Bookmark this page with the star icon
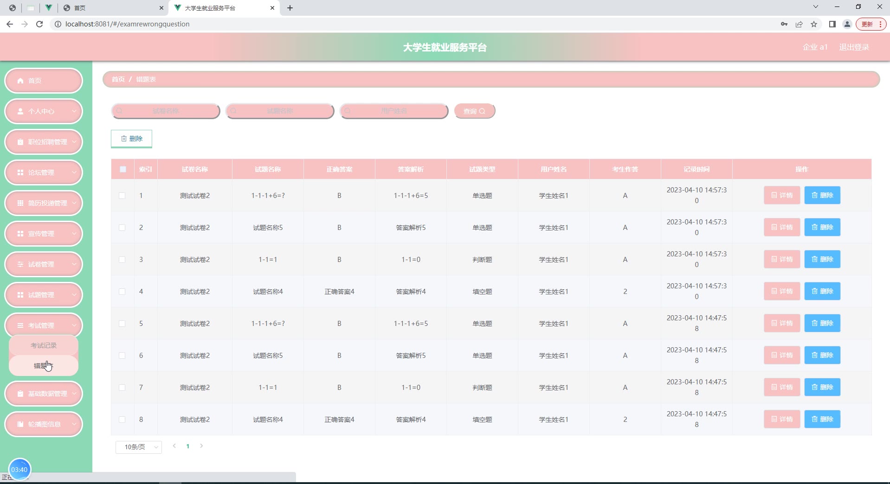 point(814,24)
